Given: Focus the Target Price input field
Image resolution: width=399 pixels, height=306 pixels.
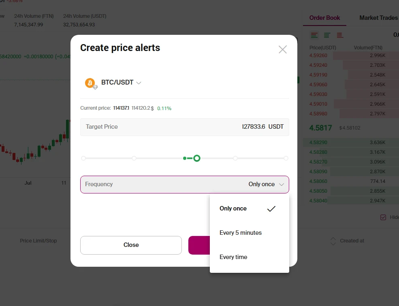Looking at the screenshot, I should pos(184,127).
